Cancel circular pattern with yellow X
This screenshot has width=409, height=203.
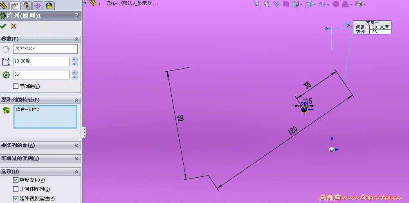tap(13, 26)
